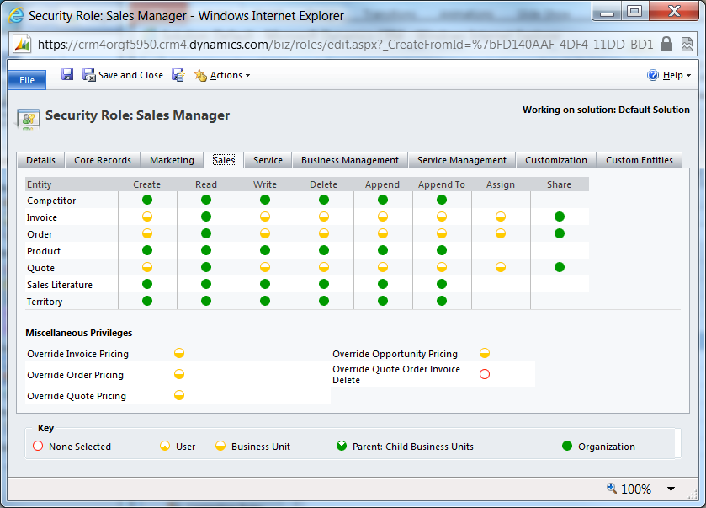The image size is (706, 508).
Task: Click the Parent: Child Business Units key icon
Action: click(342, 446)
